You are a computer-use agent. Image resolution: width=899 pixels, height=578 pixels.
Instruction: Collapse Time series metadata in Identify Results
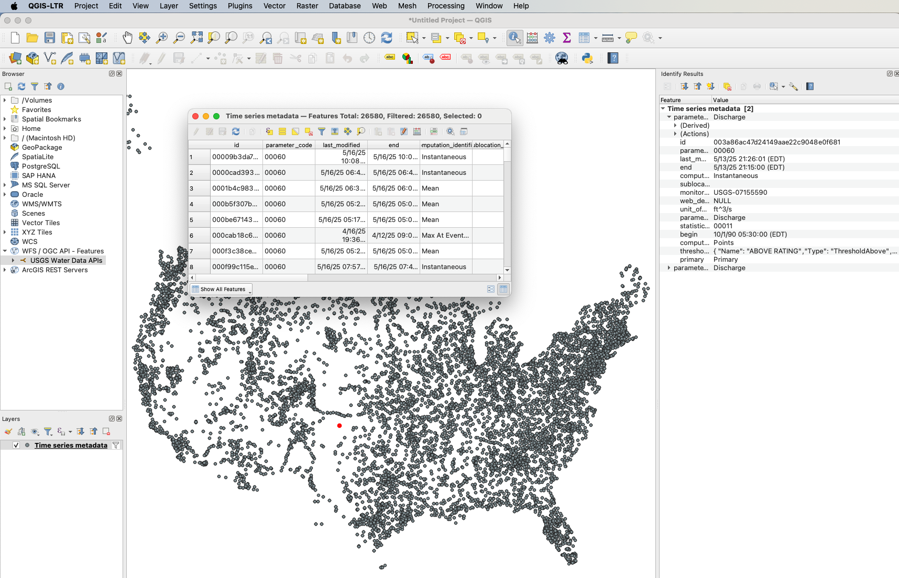(663, 108)
